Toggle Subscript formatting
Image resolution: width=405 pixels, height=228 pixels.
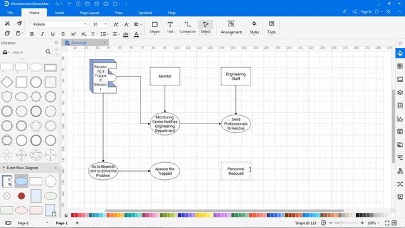[84, 34]
